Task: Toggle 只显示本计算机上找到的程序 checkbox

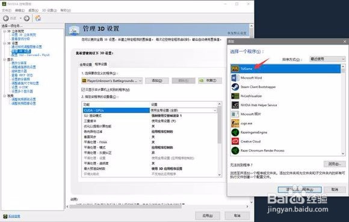Action: [83, 90]
